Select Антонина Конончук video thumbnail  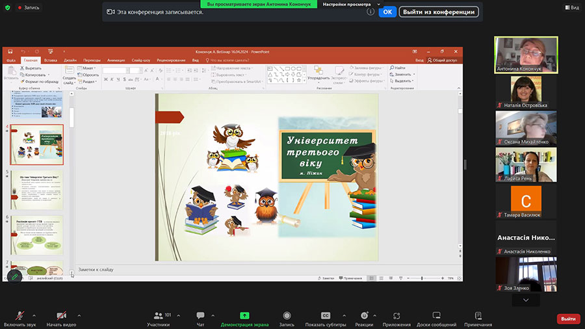tap(526, 55)
